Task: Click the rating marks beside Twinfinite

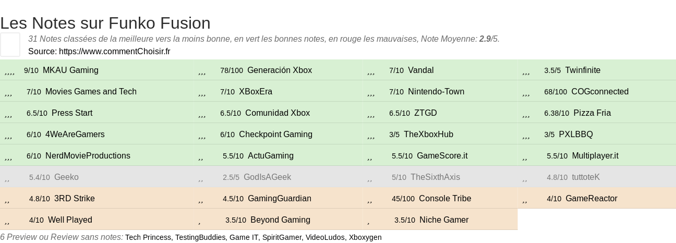Action: [x=526, y=71]
